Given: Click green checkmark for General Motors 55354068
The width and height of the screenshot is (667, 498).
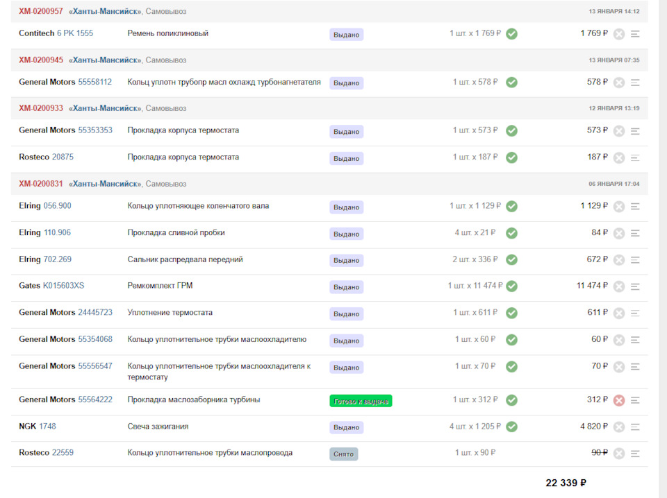Looking at the screenshot, I should (512, 340).
